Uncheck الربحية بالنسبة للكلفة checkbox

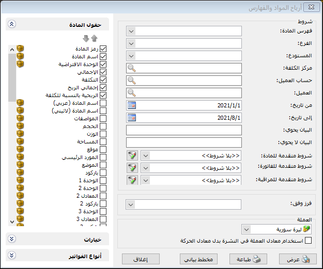[103, 96]
